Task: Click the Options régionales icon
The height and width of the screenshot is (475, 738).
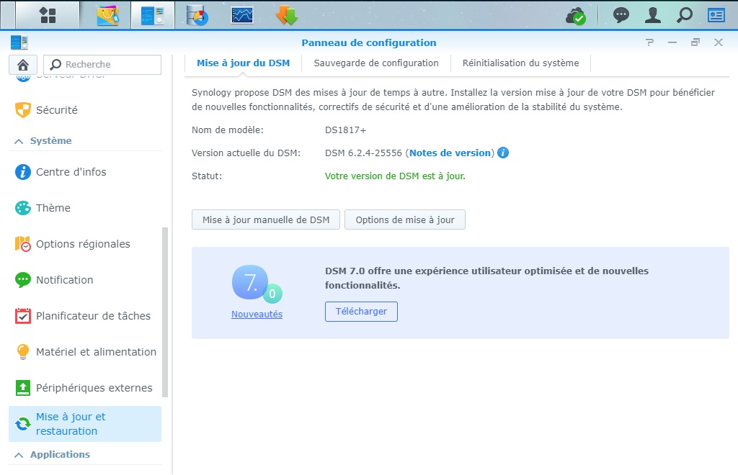Action: coord(22,244)
